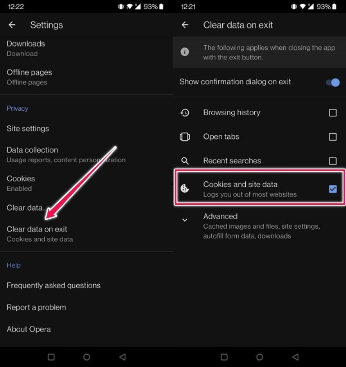346x367 pixels.
Task: Tap the Android recent apps square, left screen
Action: point(51,357)
